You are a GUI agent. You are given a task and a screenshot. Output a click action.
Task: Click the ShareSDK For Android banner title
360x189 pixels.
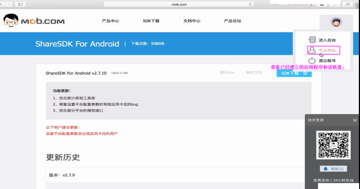77,44
